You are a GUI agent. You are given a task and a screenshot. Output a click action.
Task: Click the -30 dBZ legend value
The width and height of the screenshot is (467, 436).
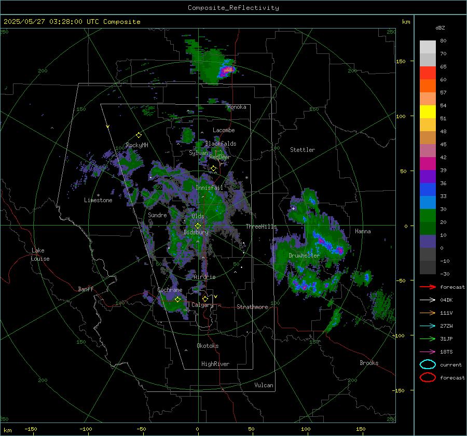point(445,274)
